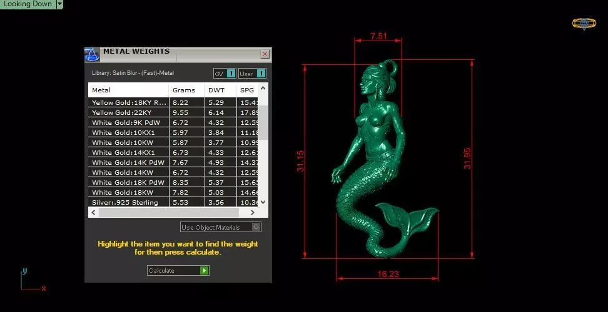608x312 pixels.
Task: Select the Yellow Gold:18KY row
Action: pyautogui.click(x=173, y=103)
